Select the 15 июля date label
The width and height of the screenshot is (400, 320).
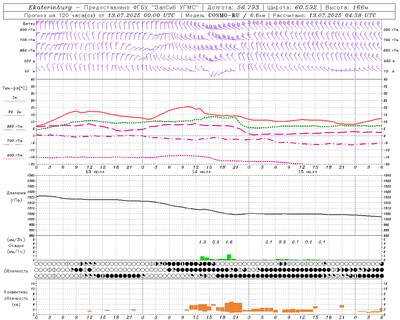point(307,172)
